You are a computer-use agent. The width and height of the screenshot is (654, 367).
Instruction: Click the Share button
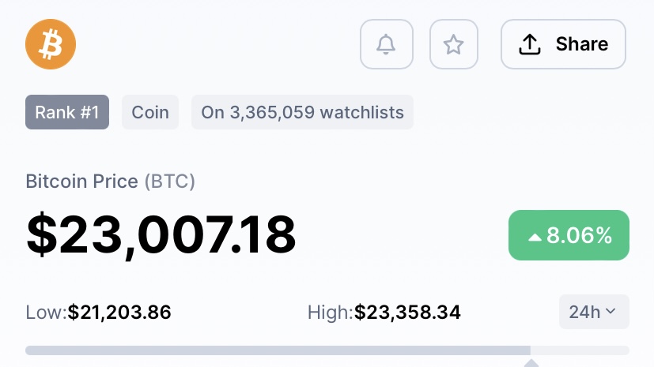coord(563,44)
